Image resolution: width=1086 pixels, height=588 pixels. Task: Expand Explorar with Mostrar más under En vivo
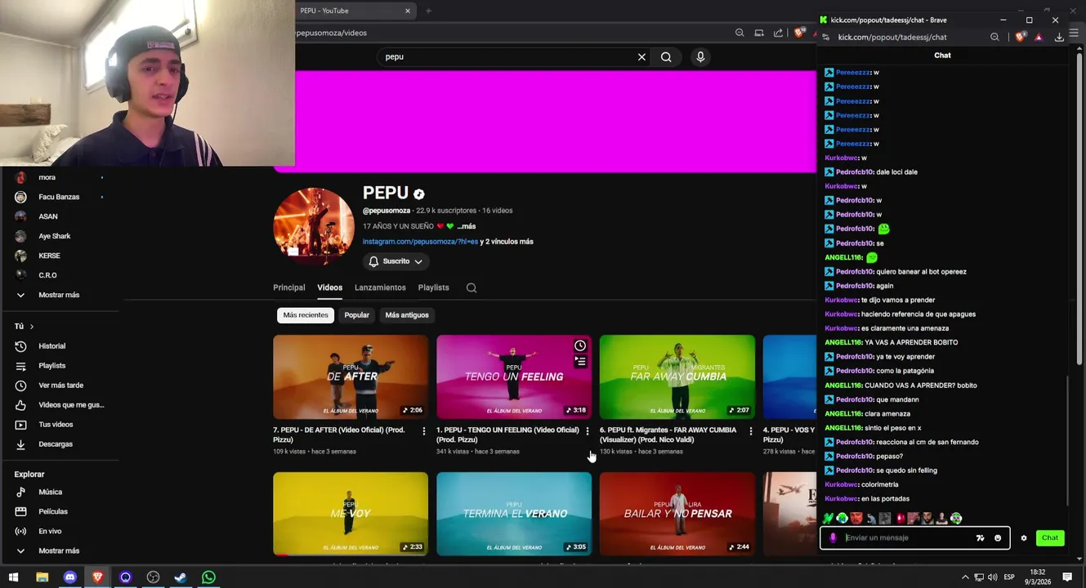coord(60,551)
